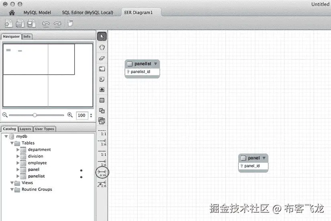The width and height of the screenshot is (331, 221).
Task: Click the panelist_id column
Action: 142,72
